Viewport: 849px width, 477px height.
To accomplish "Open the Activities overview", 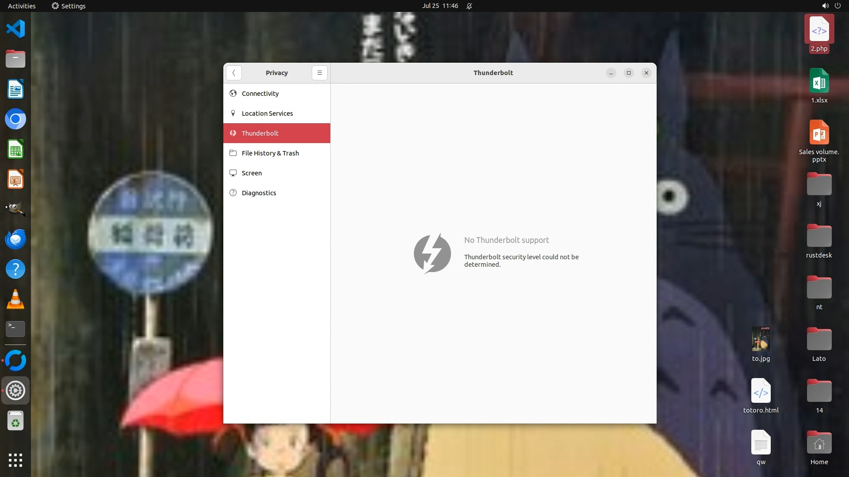I will point(22,6).
